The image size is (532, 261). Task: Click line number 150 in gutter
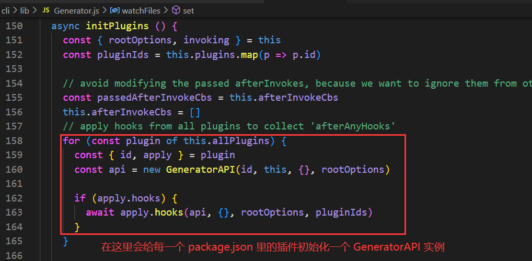14,26
